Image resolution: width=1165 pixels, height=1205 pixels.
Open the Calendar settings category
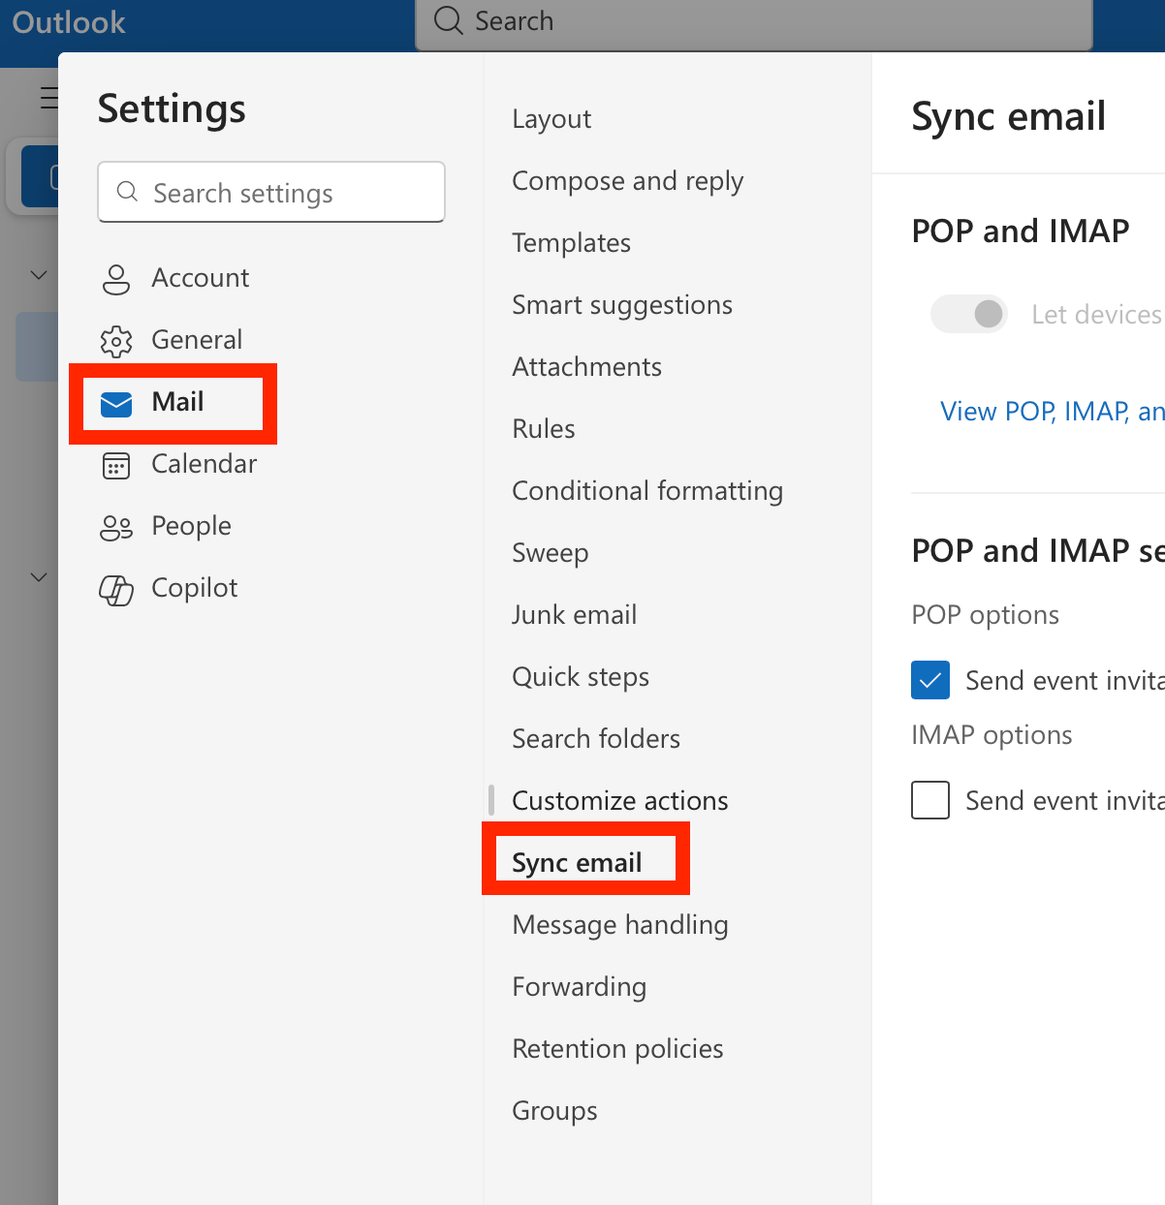pyautogui.click(x=178, y=464)
